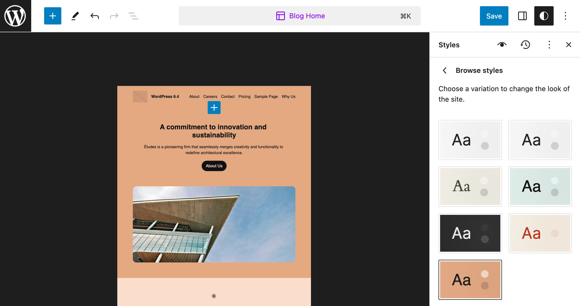Select the dark background Aa style variation
This screenshot has height=306, width=580.
[x=470, y=233]
